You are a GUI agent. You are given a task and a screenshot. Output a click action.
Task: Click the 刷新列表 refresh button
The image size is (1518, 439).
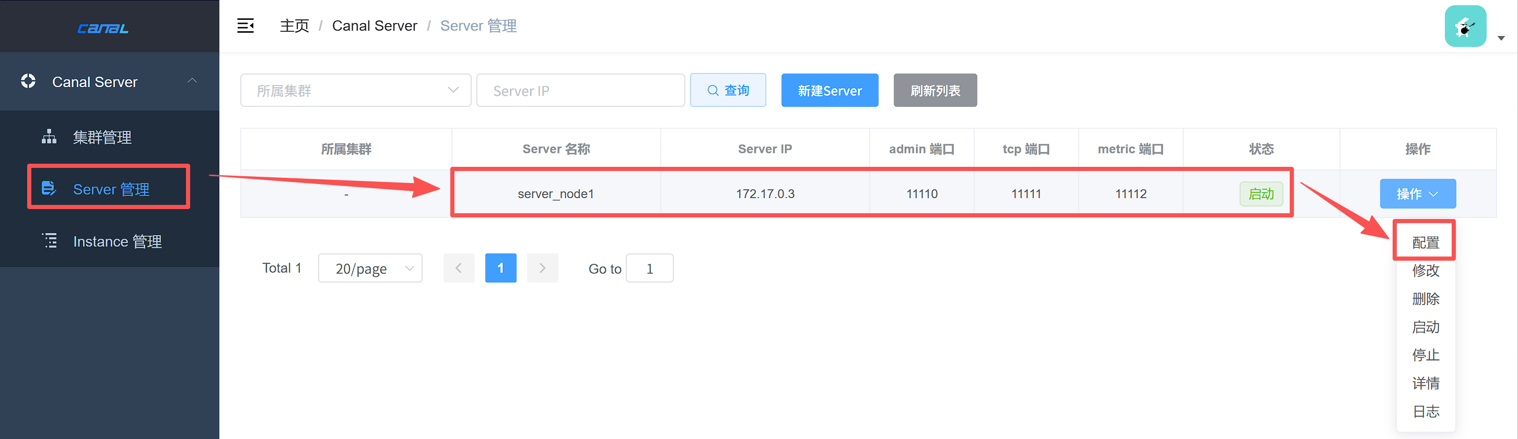click(935, 90)
